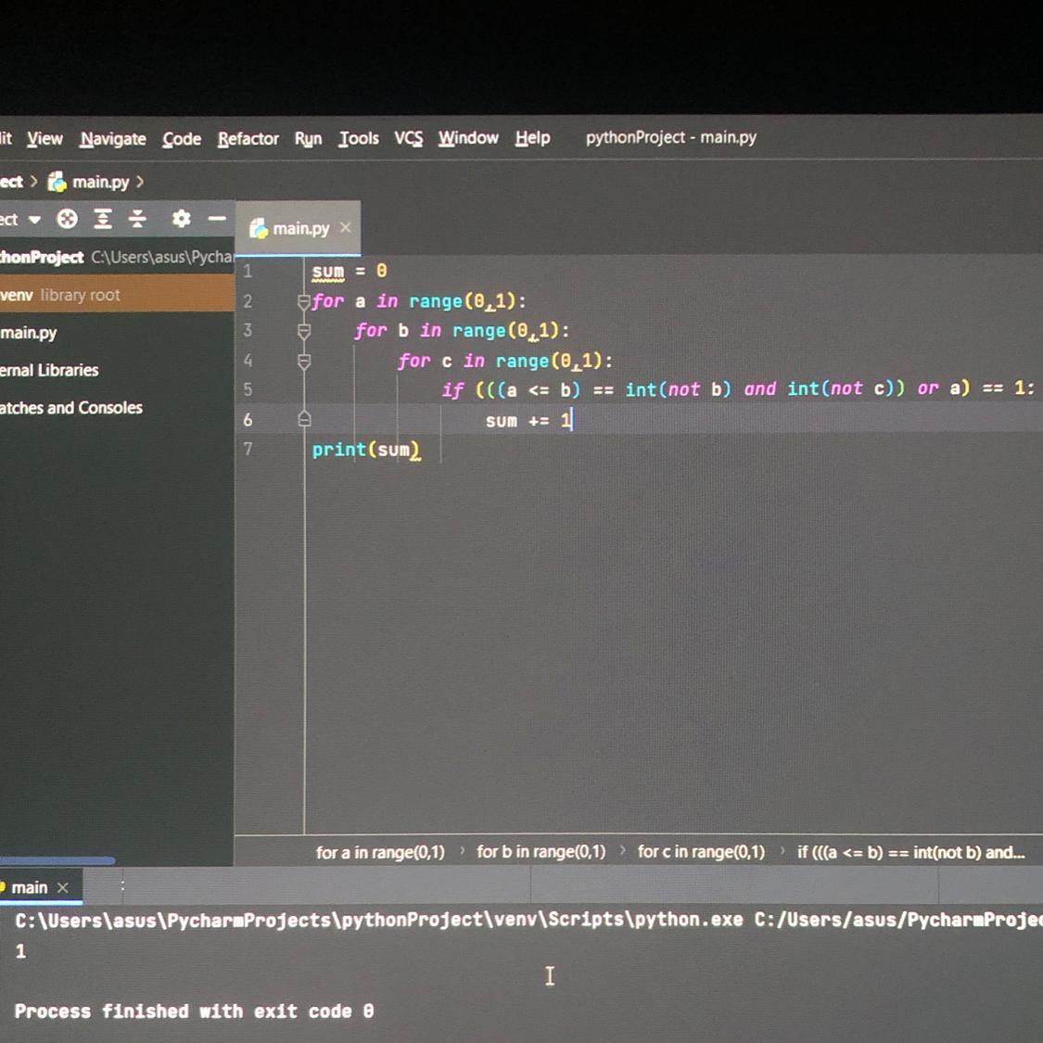Open project panel settings gear
This screenshot has height=1043, width=1043.
click(181, 218)
